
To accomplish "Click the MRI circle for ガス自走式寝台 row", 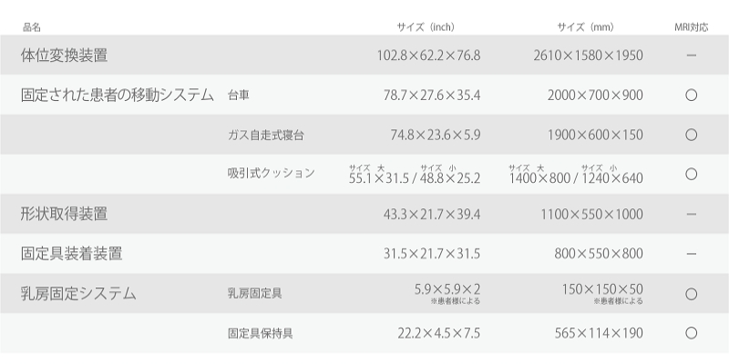I will coord(691,135).
